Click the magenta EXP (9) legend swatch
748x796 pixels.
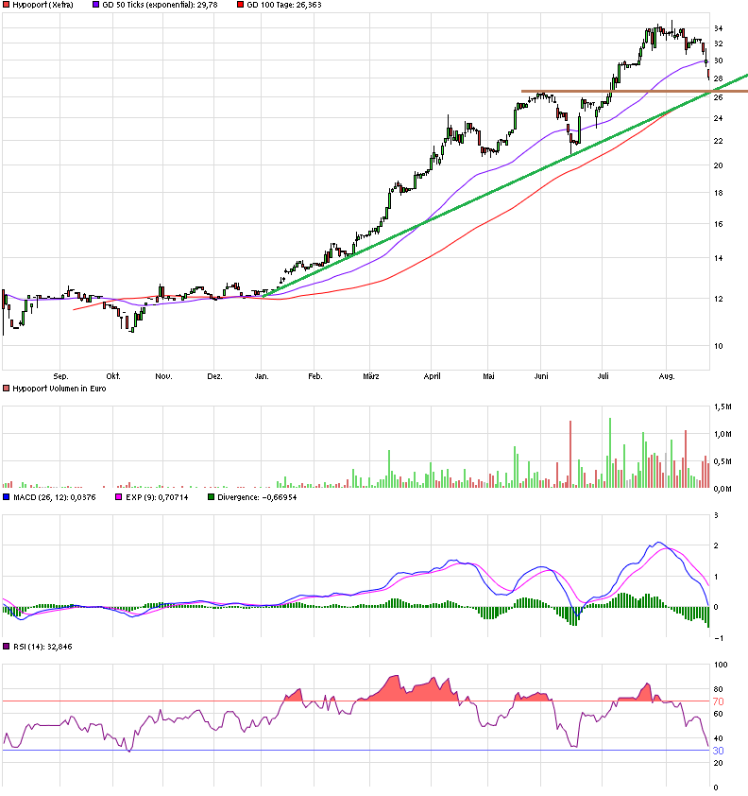tap(119, 497)
